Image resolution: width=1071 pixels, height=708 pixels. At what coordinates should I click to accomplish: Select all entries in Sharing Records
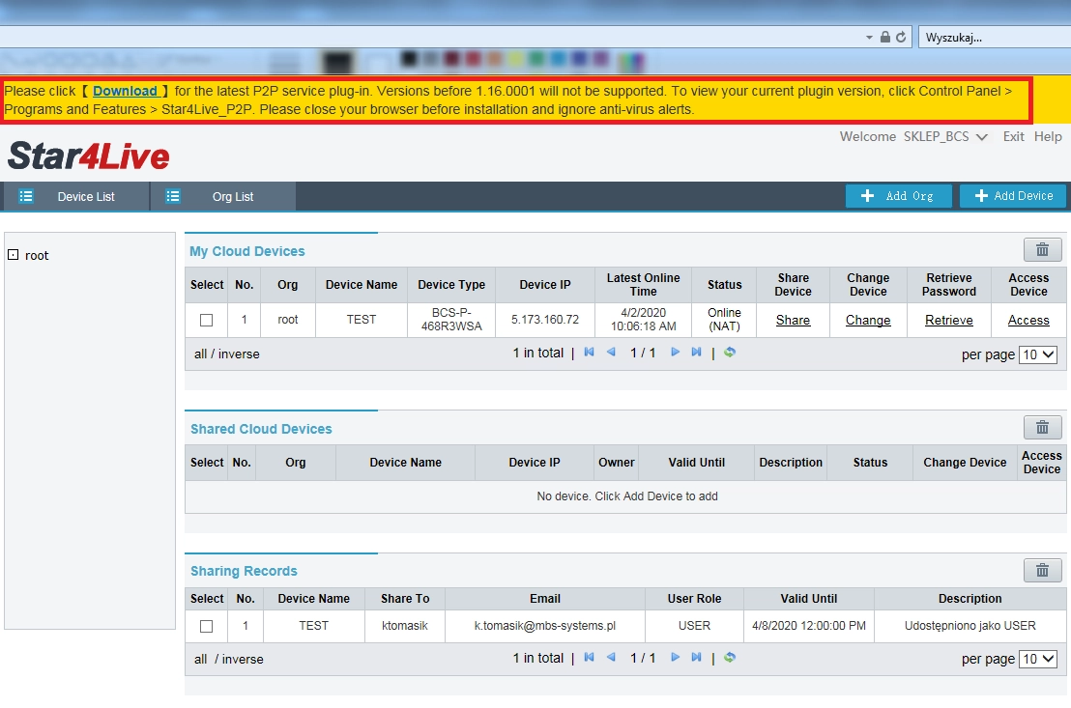point(200,660)
